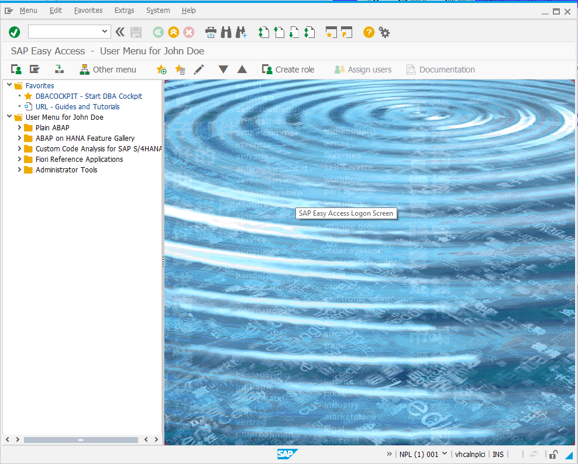Select the User Menu for John Doe label
Viewport: 578px width, 464px height.
coord(64,117)
